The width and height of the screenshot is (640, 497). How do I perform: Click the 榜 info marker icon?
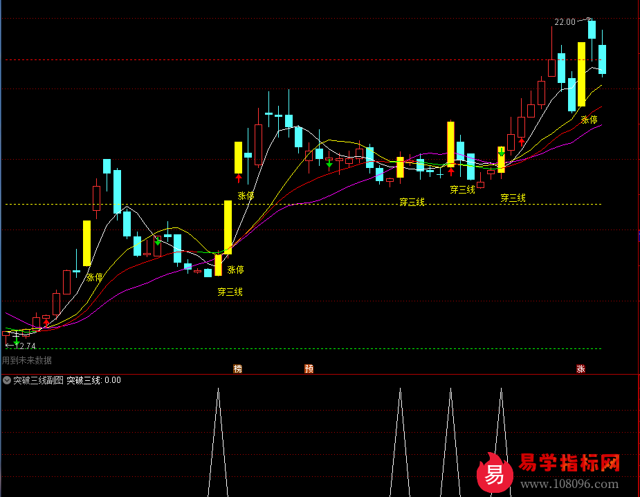coord(238,369)
